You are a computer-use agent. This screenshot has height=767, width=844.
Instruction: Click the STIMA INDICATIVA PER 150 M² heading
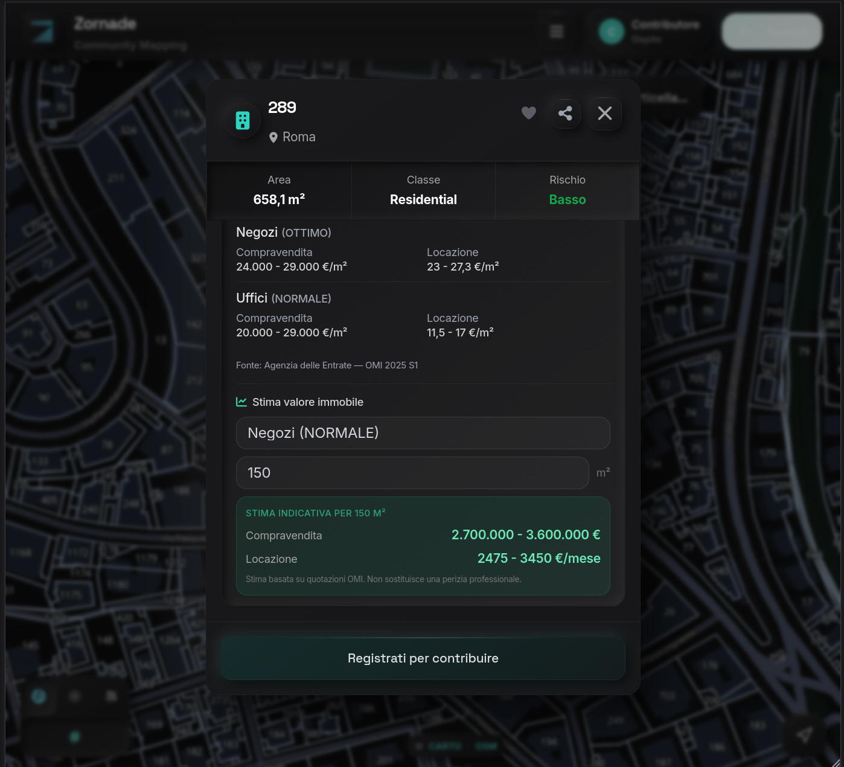pyautogui.click(x=316, y=513)
